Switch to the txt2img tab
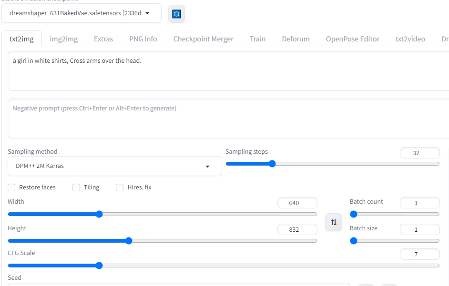 (x=22, y=39)
